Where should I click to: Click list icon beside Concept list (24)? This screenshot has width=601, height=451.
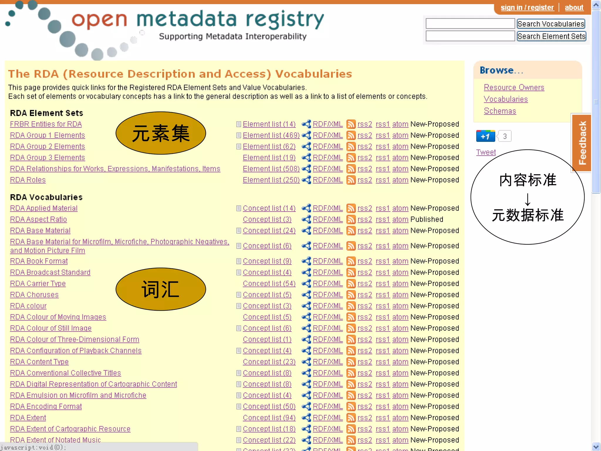click(239, 231)
